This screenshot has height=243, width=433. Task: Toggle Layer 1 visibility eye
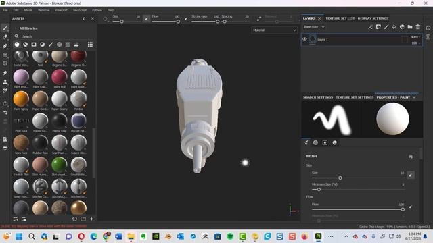coord(304,39)
